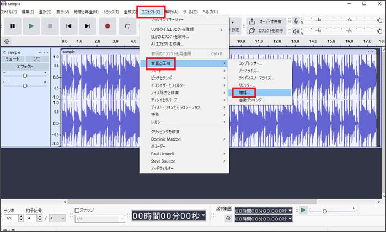Open the オーディオ共有 share button
This screenshot has width=386, height=232.
pyautogui.click(x=266, y=21)
